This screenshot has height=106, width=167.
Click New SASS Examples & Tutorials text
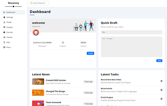[58, 83]
